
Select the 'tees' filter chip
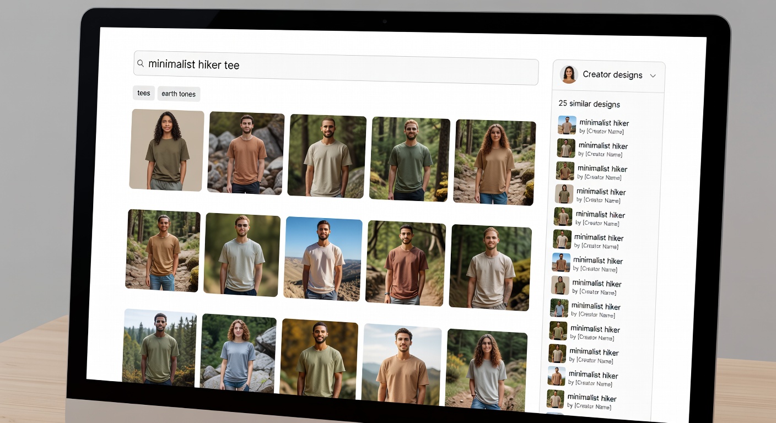144,93
